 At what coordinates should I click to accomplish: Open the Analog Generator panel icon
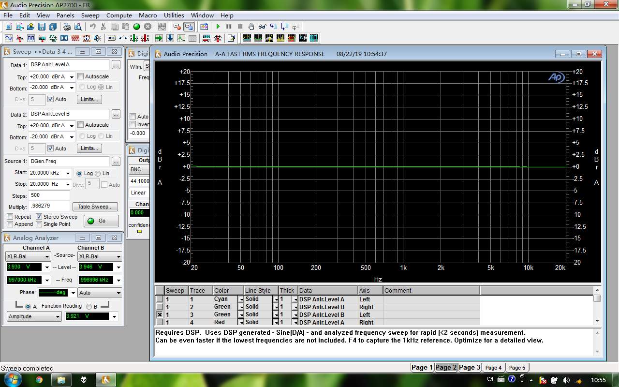click(9, 38)
